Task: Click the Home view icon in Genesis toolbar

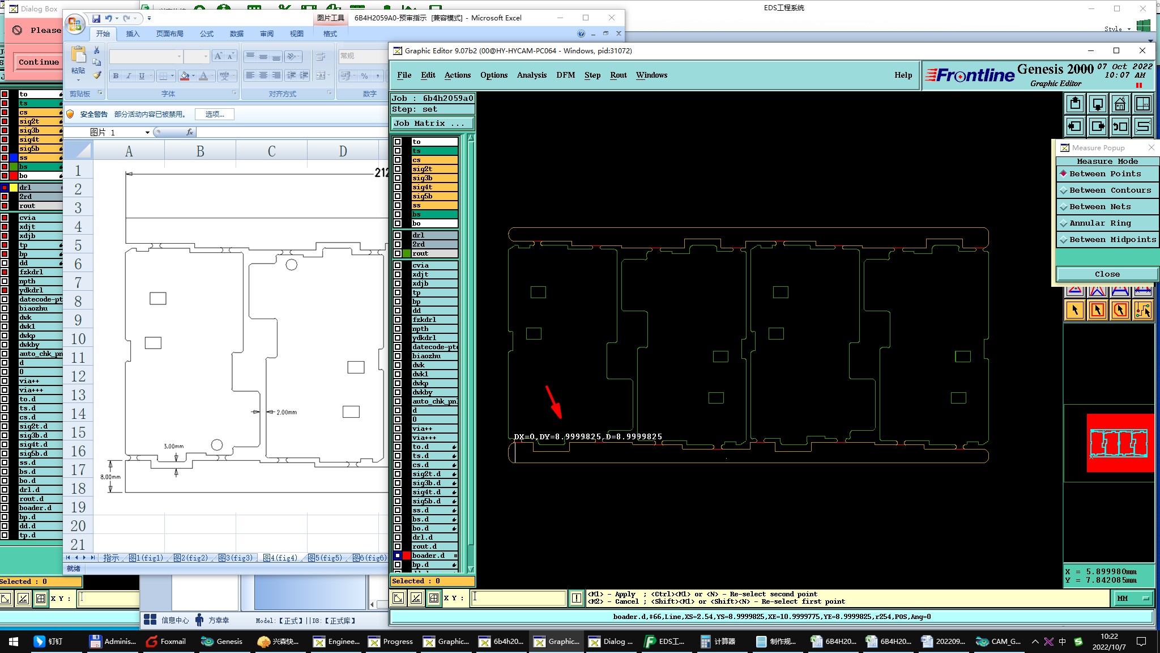Action: tap(1120, 104)
